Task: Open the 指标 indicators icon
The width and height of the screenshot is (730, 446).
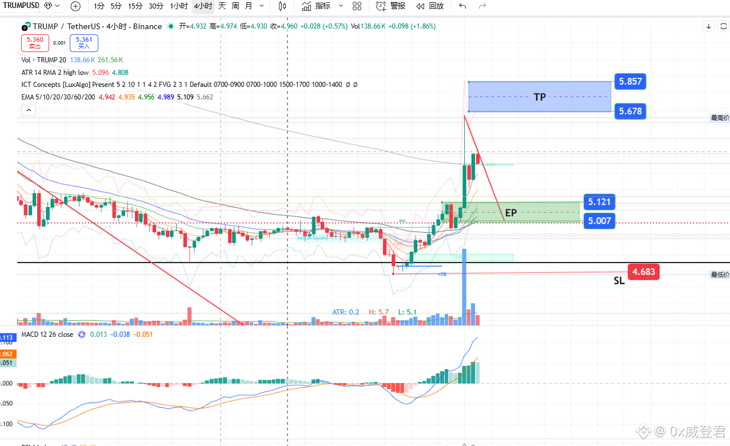Action: point(316,6)
